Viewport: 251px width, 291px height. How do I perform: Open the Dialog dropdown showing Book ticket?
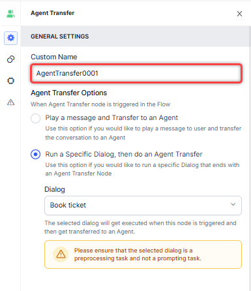[x=143, y=206]
